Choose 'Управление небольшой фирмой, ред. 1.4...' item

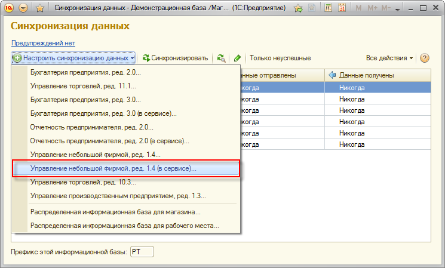tap(126, 155)
